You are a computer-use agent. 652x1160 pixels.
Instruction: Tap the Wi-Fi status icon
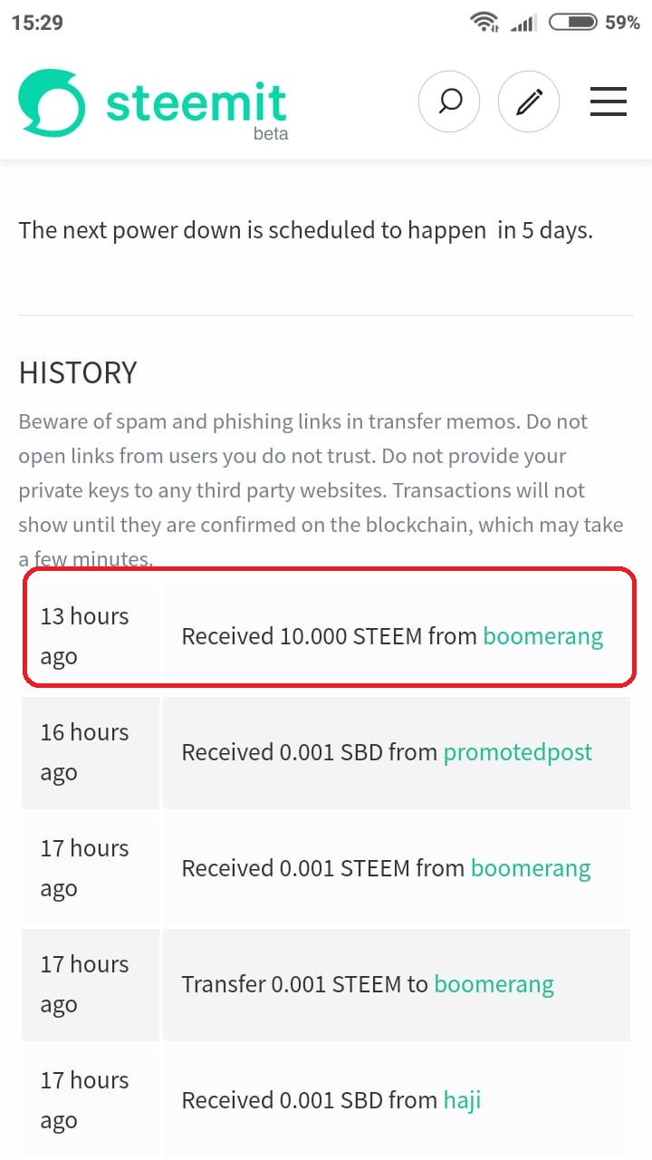tap(485, 22)
